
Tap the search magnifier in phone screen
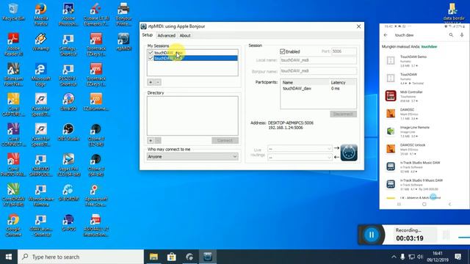451,35
